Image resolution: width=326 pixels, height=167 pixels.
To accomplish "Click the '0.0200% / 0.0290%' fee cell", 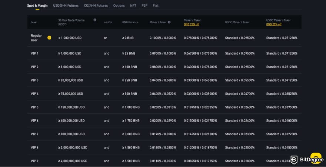I will (163, 120).
